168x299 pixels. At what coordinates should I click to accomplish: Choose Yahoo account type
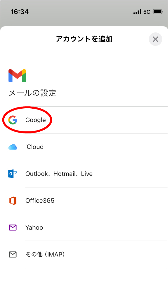click(84, 227)
